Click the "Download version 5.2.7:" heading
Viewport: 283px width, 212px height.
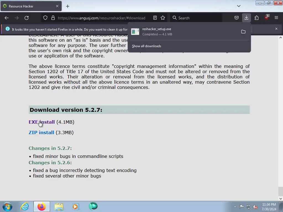66,110
